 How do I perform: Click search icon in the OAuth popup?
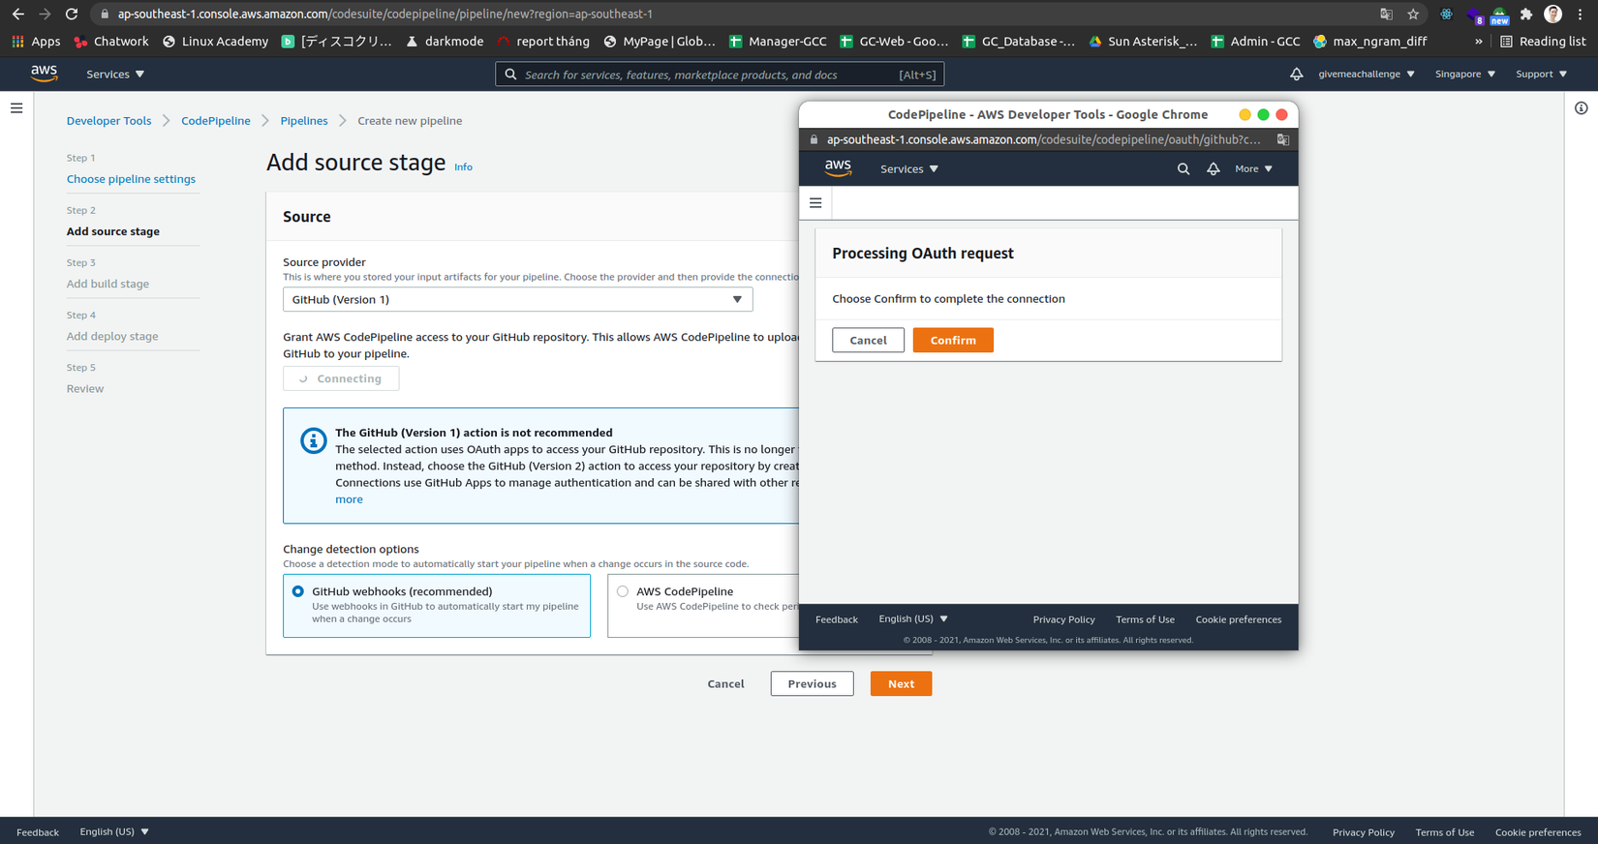[x=1183, y=169]
